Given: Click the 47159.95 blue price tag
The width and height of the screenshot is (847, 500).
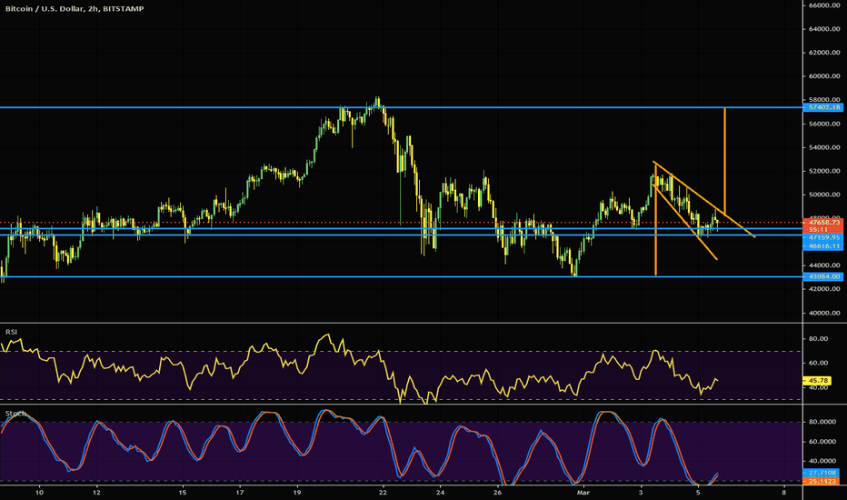Looking at the screenshot, I should 823,237.
